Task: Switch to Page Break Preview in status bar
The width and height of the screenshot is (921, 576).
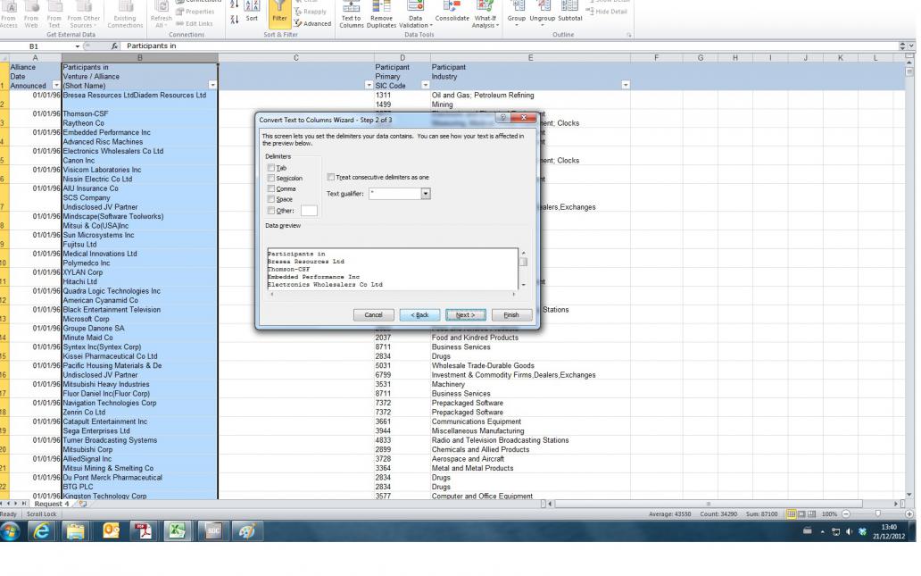Action: click(811, 513)
